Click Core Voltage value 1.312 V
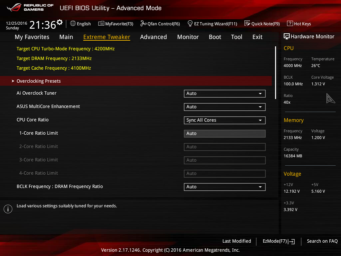This screenshot has height=256, width=341. coord(318,84)
